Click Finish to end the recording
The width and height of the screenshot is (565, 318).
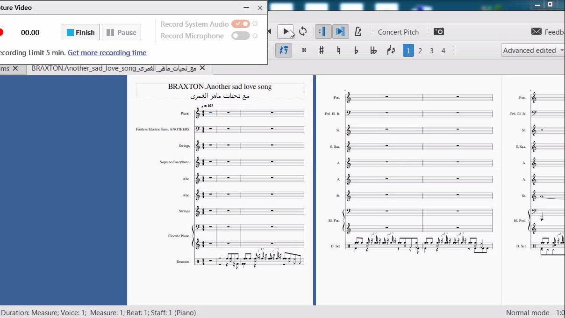(x=80, y=32)
